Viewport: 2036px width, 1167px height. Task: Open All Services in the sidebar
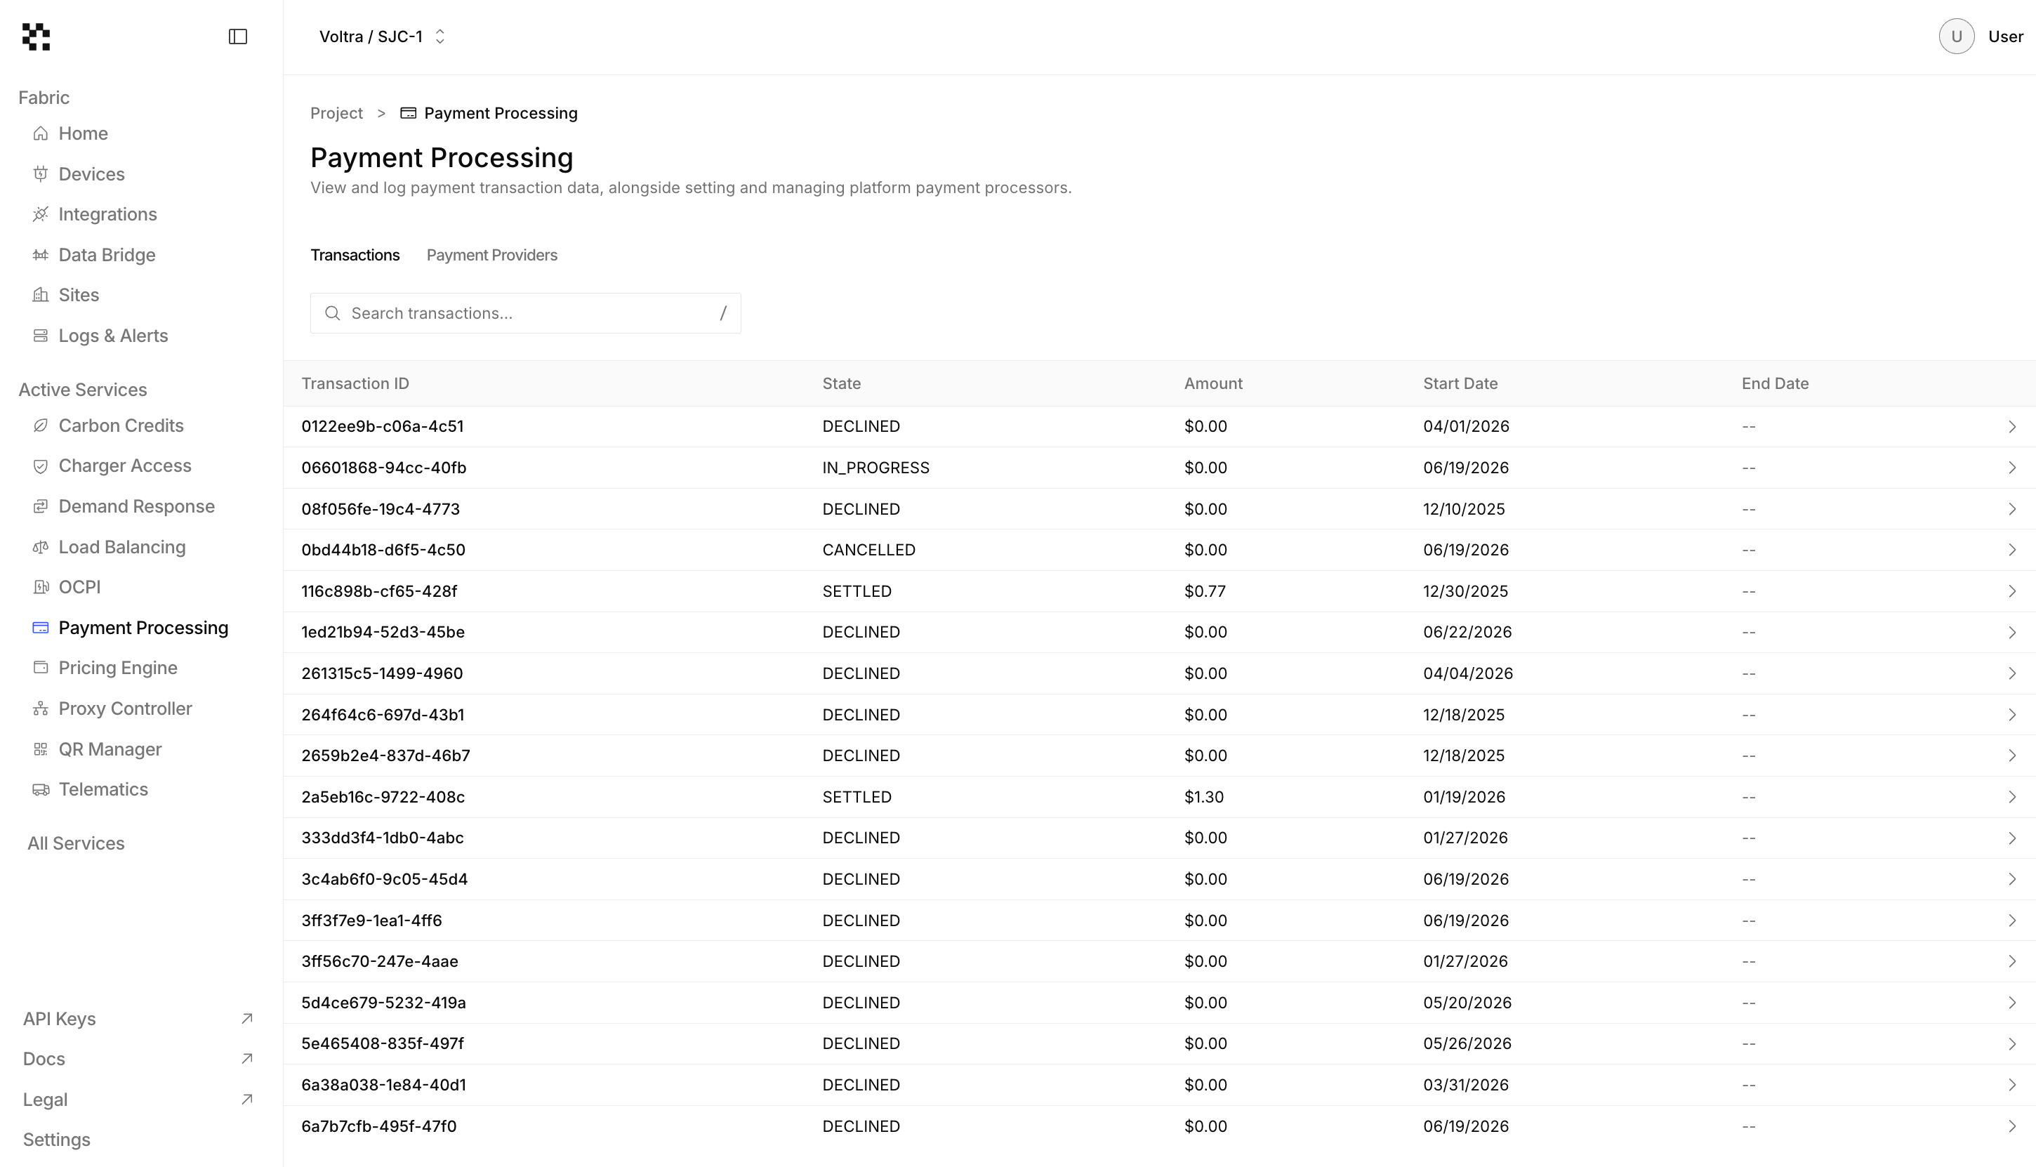point(76,843)
